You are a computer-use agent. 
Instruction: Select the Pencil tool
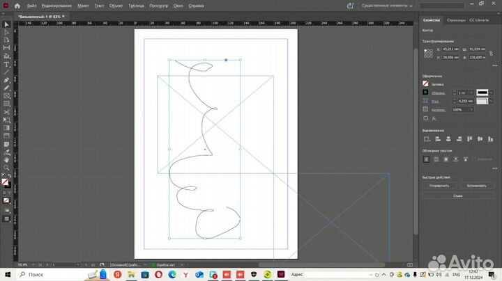(6, 88)
